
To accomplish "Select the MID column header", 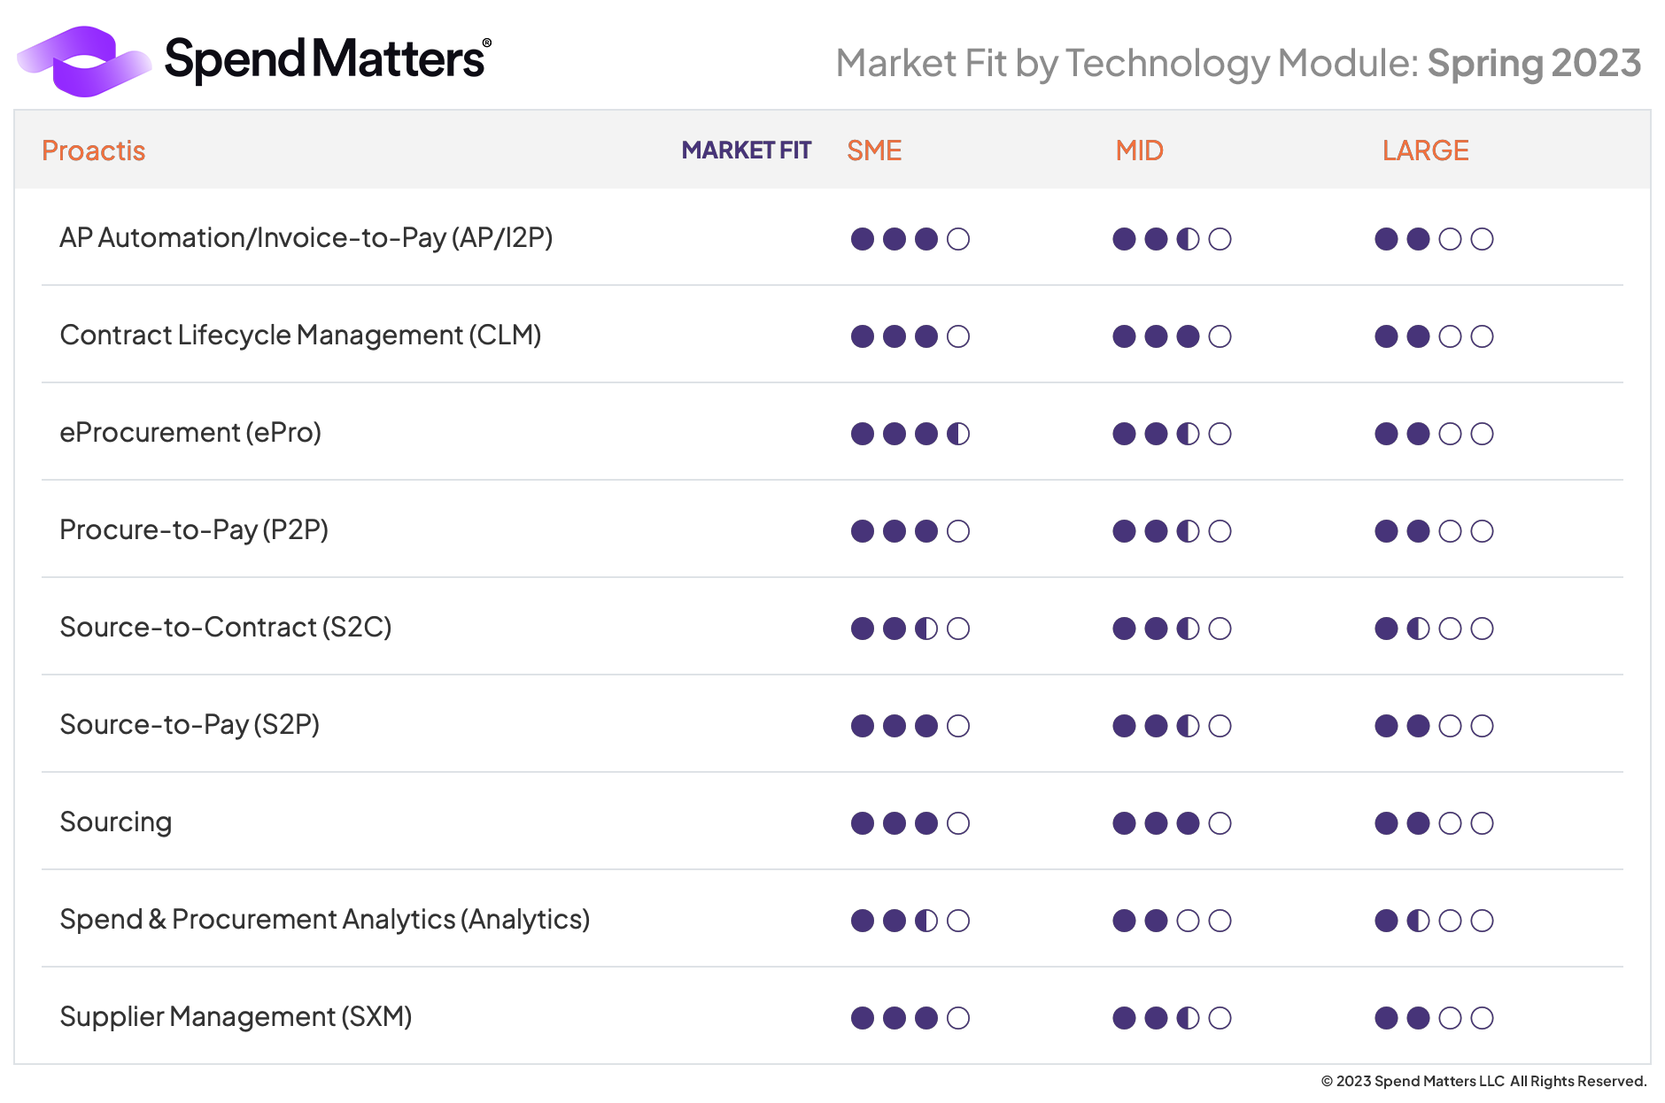I will coord(1139,150).
